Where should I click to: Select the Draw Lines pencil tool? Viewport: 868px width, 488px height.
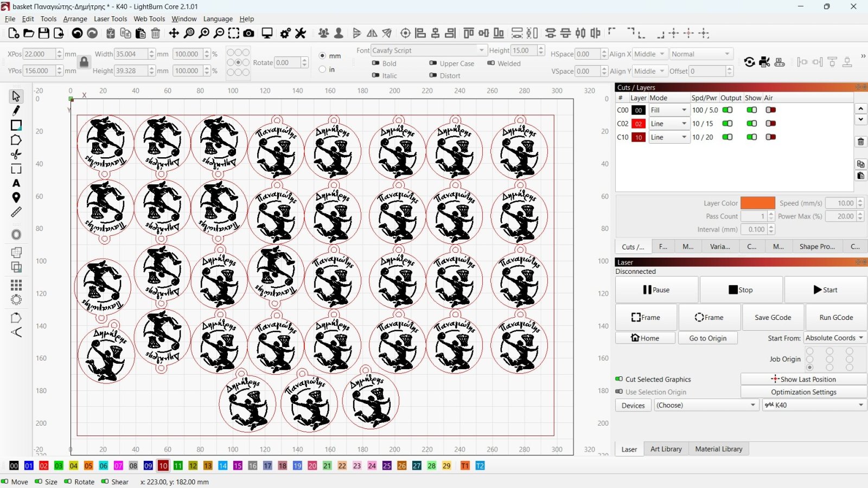pos(16,111)
